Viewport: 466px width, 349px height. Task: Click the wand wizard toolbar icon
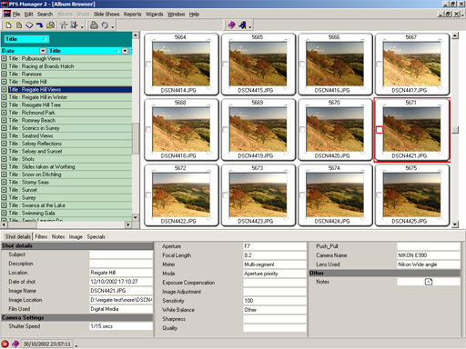[x=64, y=25]
